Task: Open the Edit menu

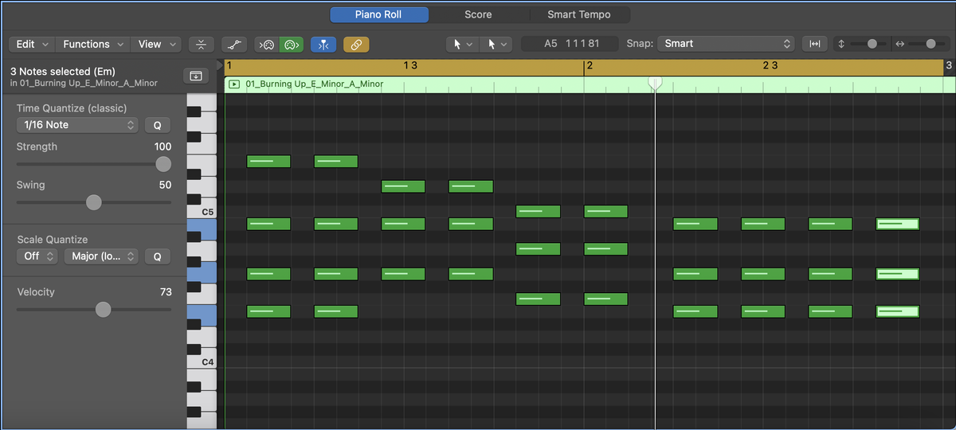Action: 31,44
